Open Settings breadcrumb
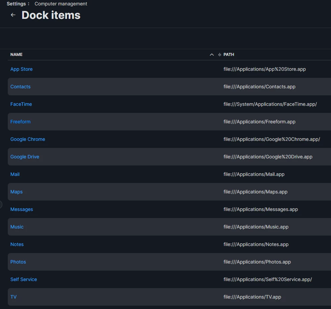This screenshot has width=331, height=309. coord(16,4)
